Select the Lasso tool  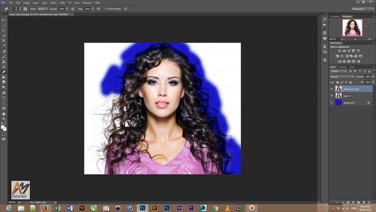[x=4, y=30]
